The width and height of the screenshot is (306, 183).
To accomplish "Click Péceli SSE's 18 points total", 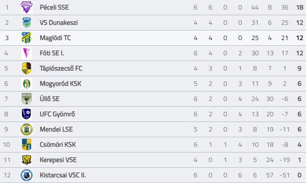I will click(300, 7).
